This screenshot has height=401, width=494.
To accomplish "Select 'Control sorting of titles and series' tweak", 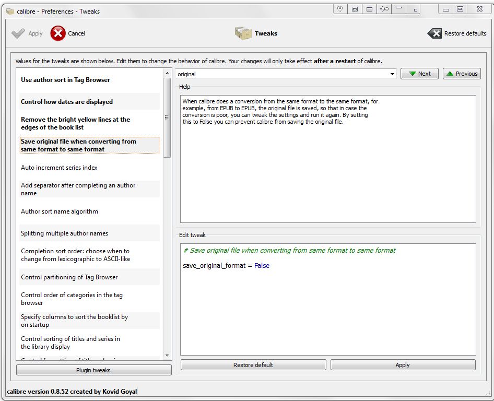I will pos(89,343).
